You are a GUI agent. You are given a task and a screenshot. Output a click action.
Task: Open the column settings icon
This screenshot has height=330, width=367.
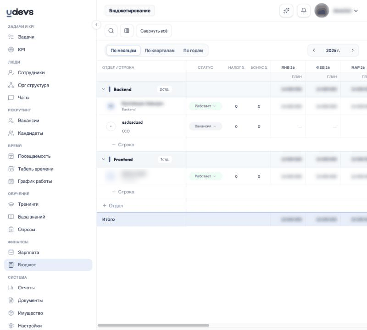tap(127, 31)
